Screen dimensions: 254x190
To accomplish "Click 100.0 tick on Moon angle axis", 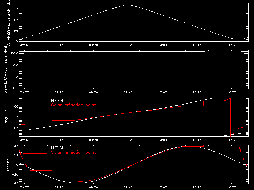I will click(14, 53).
